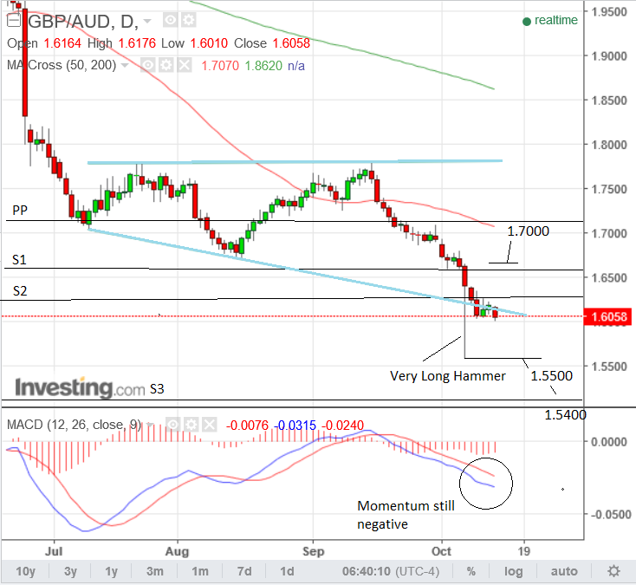This screenshot has width=636, height=585.
Task: Click the 19 date label on time axis
Action: pyautogui.click(x=524, y=551)
